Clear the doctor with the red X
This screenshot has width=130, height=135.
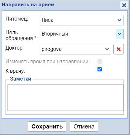click(119, 49)
